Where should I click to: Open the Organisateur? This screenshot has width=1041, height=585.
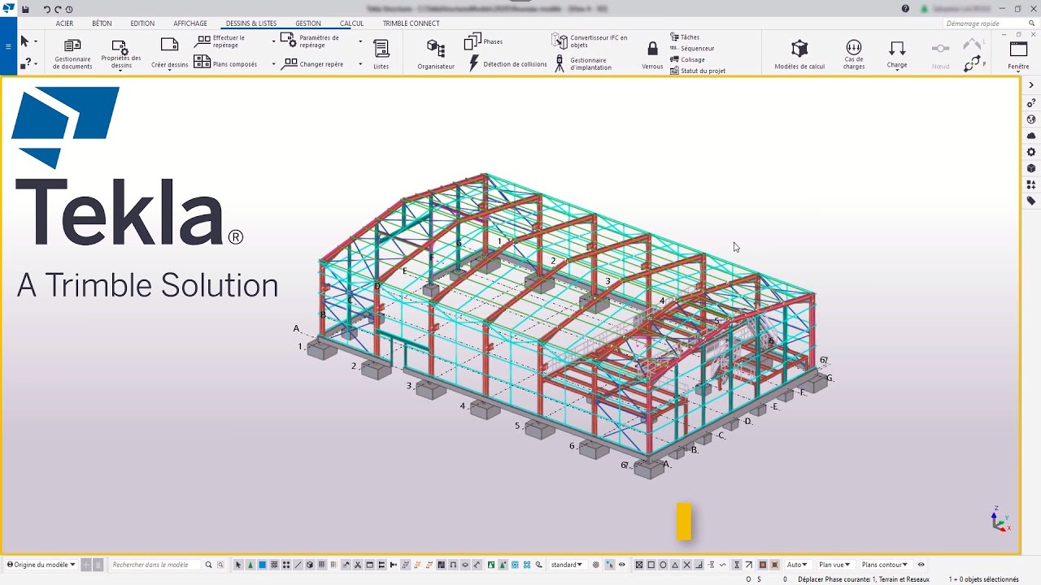[x=436, y=54]
